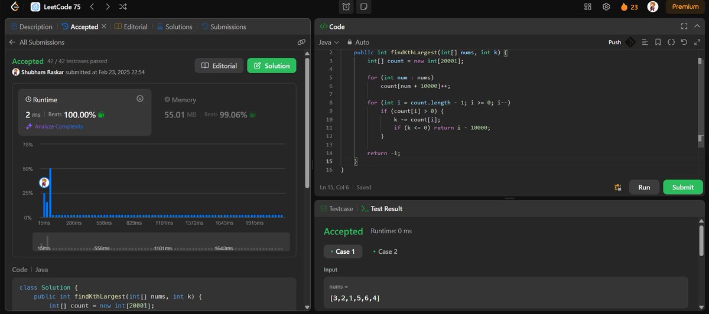Viewport: 709px width, 314px height.
Task: Toggle the Auto lock setting
Action: [x=359, y=42]
